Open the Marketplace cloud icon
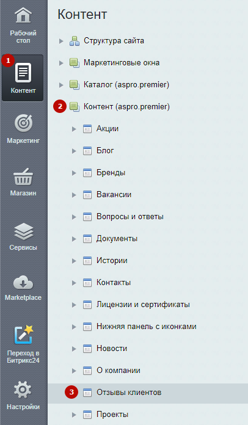Viewport: 248px width, 425px height. point(23,283)
